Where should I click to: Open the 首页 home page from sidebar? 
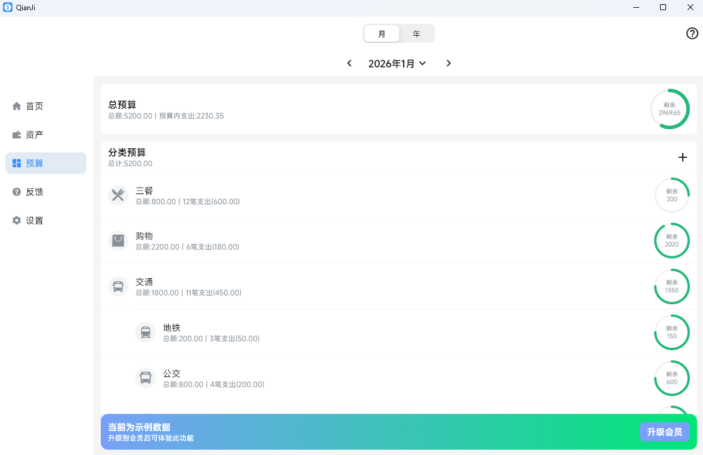click(17, 105)
